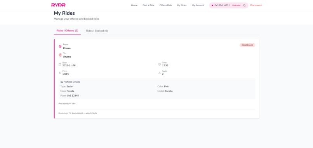Click the time value 12:35
Image resolution: width=313 pixels, height=148 pixels.
click(x=165, y=65)
